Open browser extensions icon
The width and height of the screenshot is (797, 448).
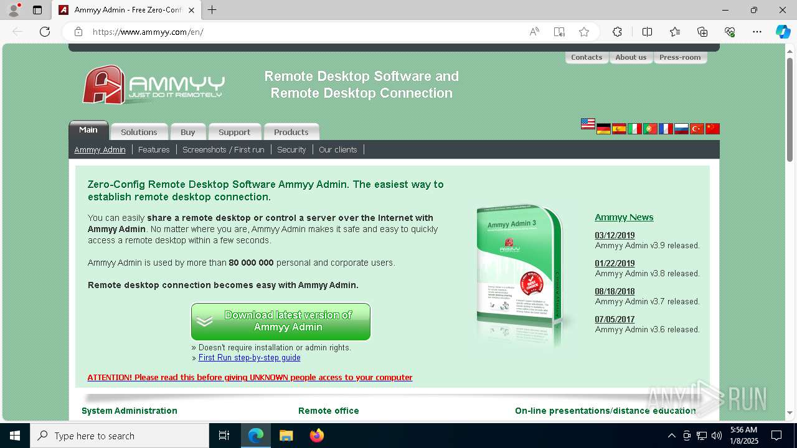[617, 32]
